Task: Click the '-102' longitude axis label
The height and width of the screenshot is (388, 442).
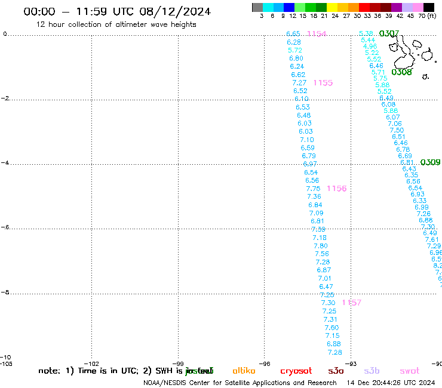Action: [x=91, y=364]
